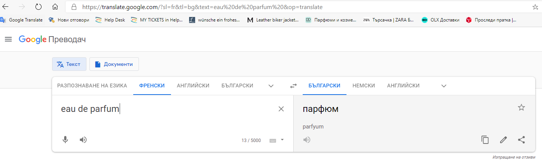542x165 pixels.
Task: Open the keyboard input tools dropdown
Action: [x=282, y=140]
